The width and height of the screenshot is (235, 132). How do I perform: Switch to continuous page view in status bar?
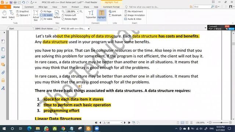[182, 122]
